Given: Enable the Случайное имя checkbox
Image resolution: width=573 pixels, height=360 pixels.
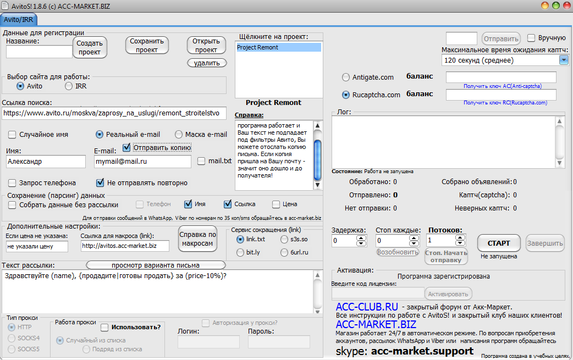Looking at the screenshot, I should (x=12, y=135).
